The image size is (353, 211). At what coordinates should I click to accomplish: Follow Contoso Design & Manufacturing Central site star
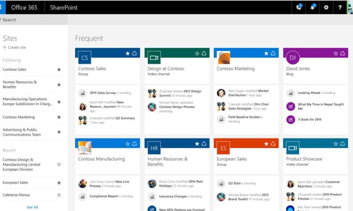coord(59,164)
